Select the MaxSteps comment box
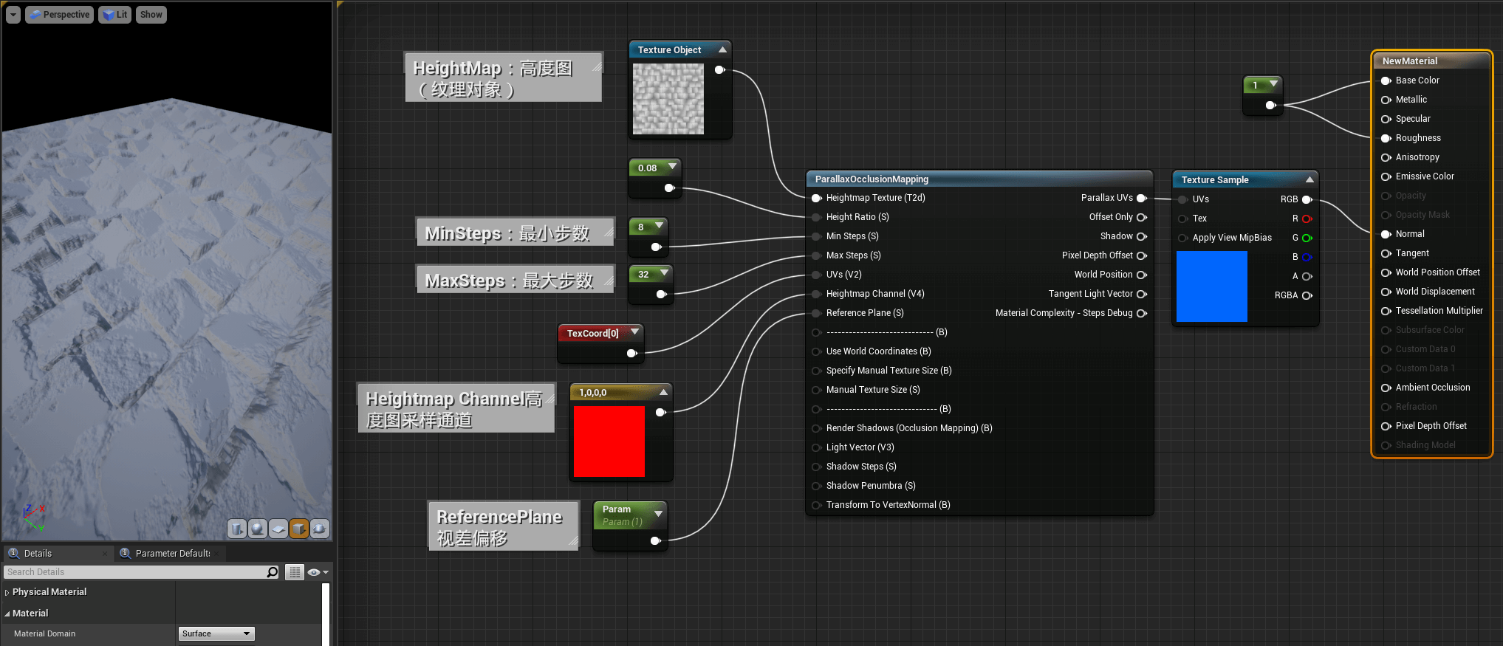1503x646 pixels. [515, 279]
